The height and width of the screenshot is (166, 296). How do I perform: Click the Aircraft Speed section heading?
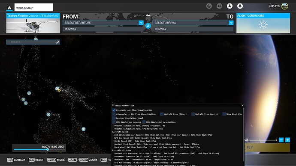pyautogui.click(x=120, y=132)
